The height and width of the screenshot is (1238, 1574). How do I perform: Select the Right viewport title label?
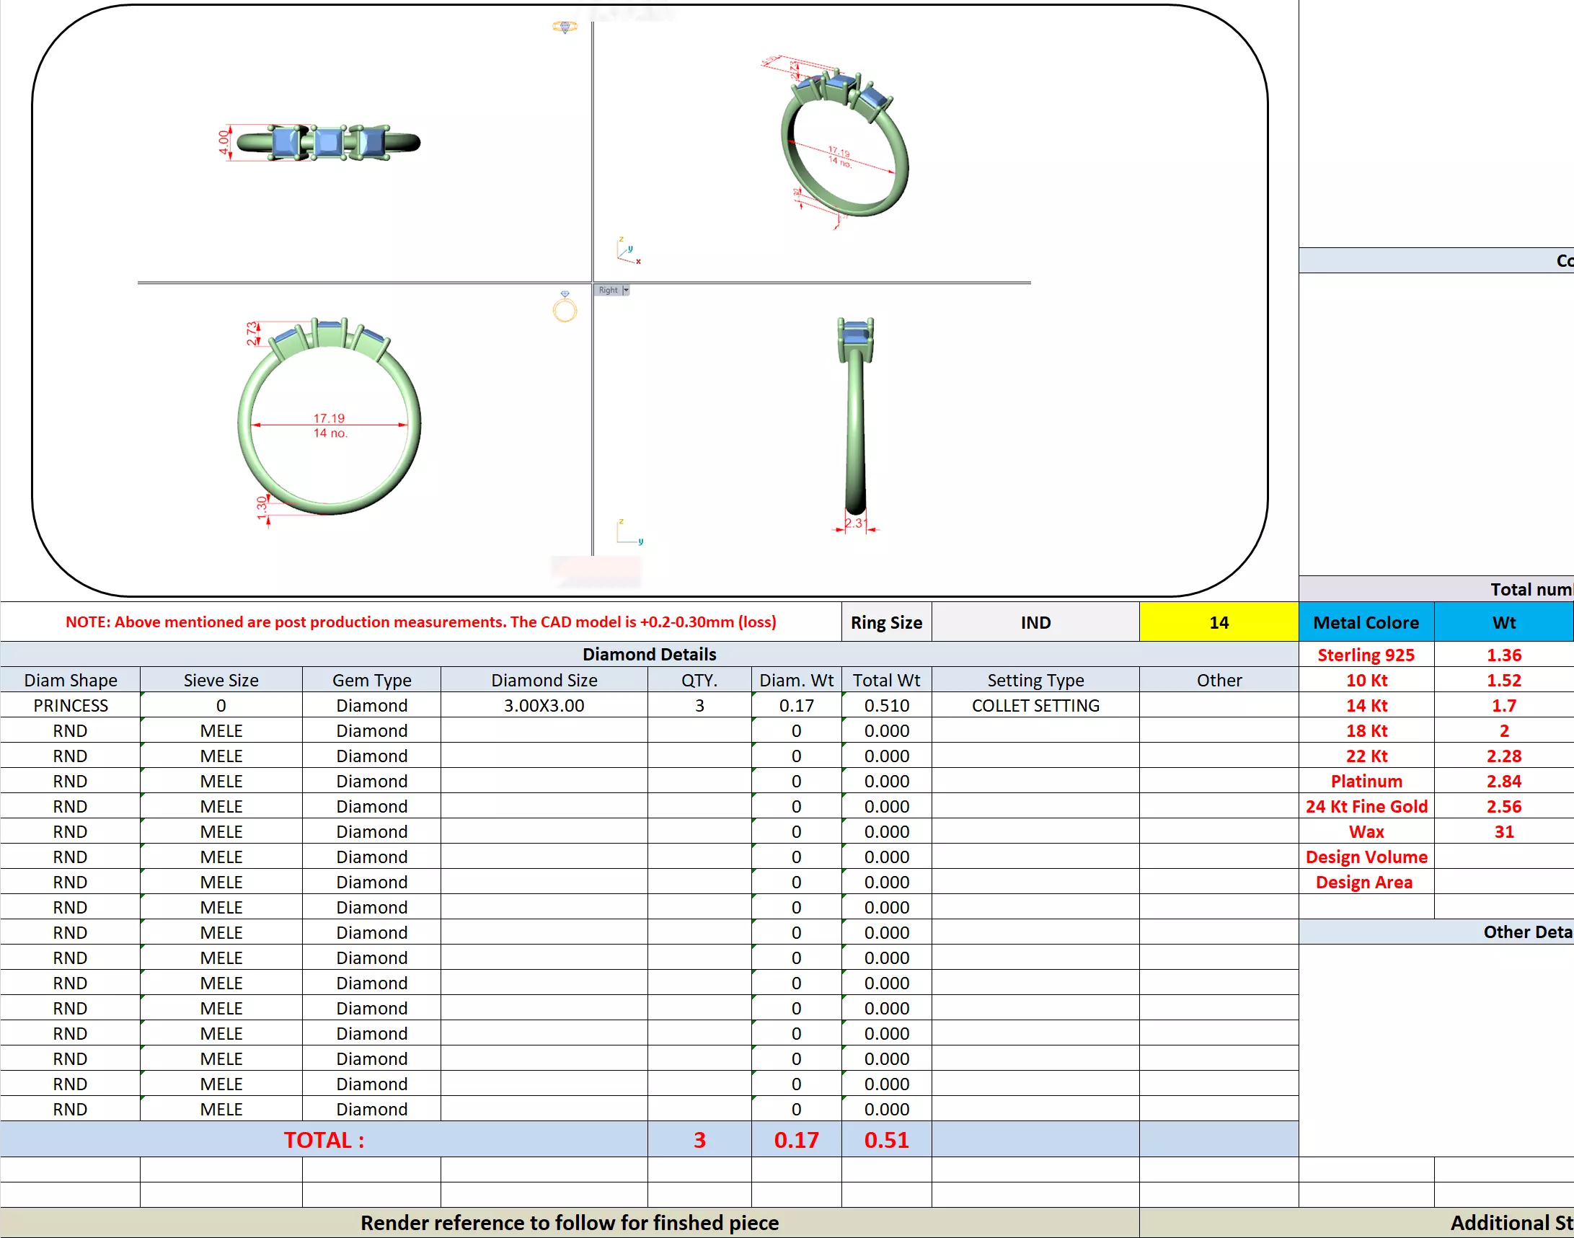coord(608,290)
